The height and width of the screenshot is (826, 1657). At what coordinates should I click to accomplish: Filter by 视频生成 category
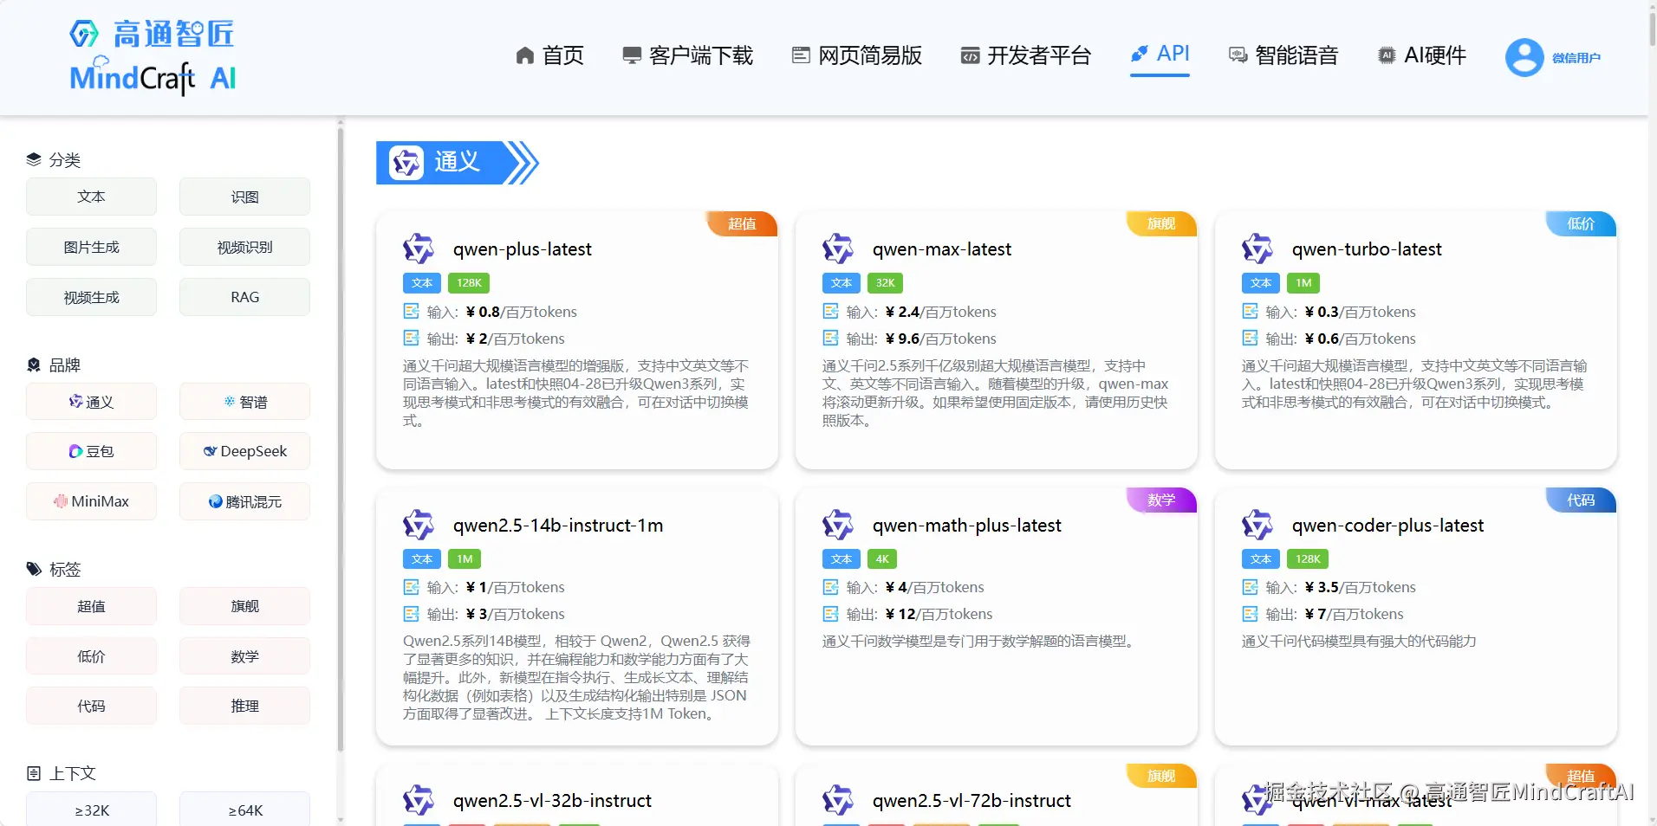[91, 297]
